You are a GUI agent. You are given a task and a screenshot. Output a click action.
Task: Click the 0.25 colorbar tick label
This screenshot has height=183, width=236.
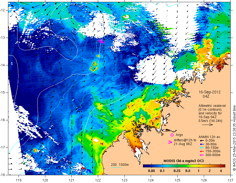(177, 171)
